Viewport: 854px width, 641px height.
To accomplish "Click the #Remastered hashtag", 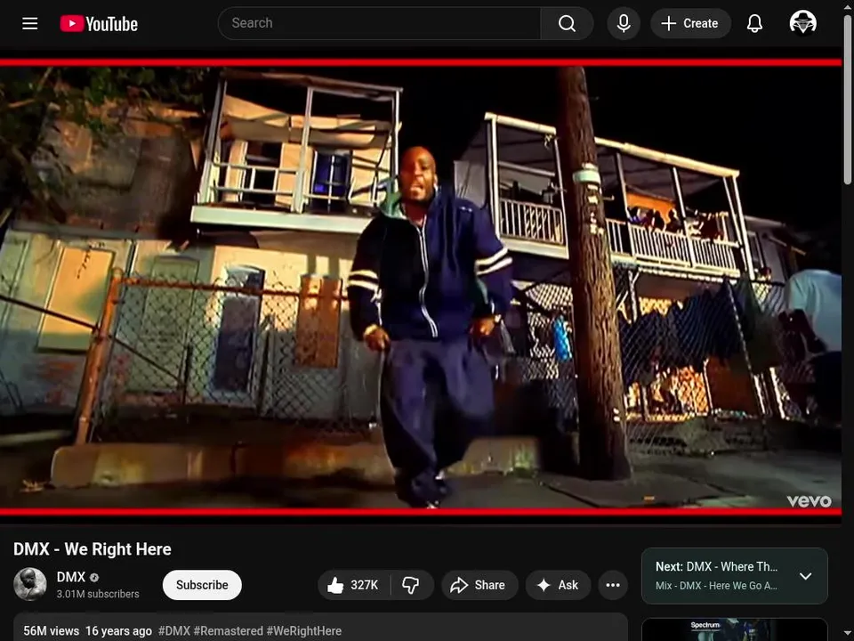I will [x=229, y=630].
